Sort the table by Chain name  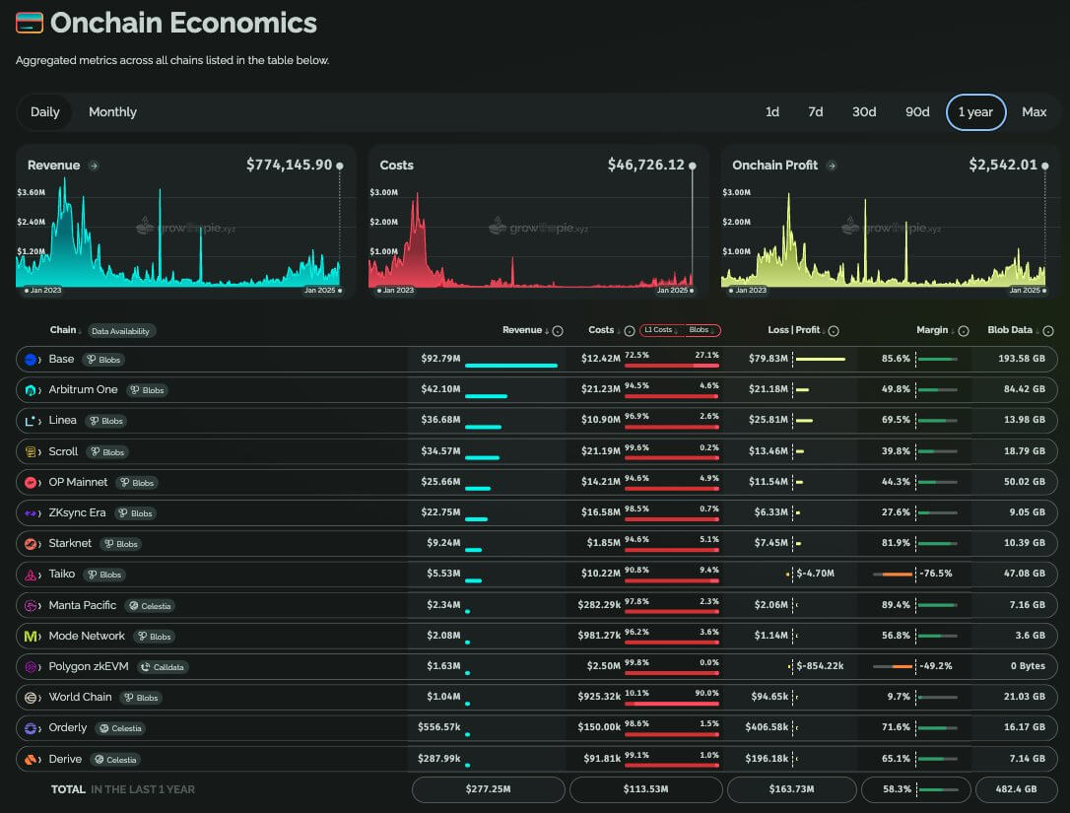(63, 330)
